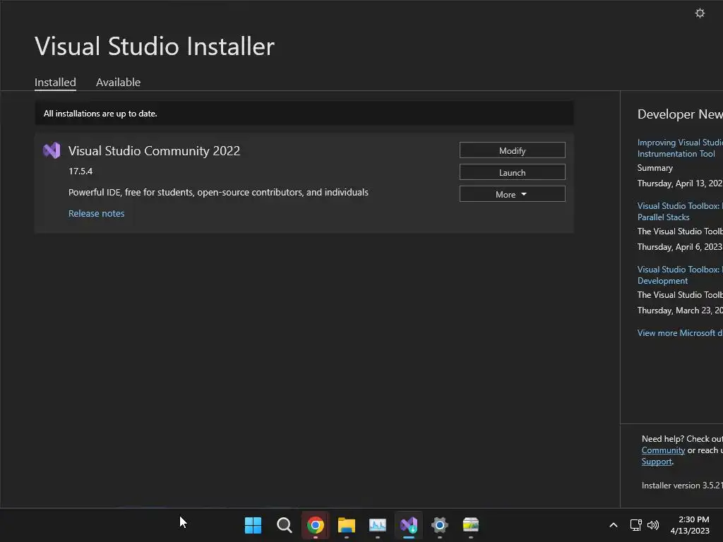Image resolution: width=723 pixels, height=542 pixels.
Task: Click the Summary text under first article
Action: click(x=655, y=168)
